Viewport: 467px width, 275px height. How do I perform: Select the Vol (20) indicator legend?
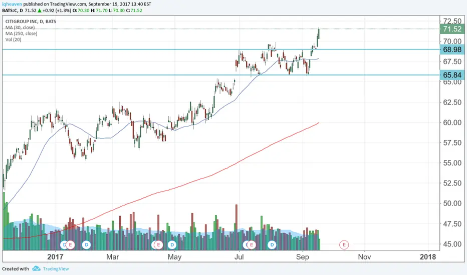click(14, 39)
